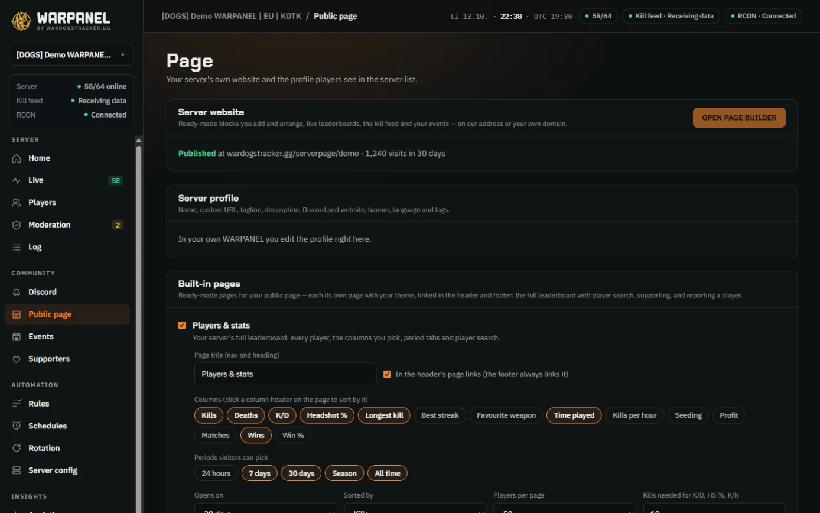Toggle the header's page links checkbox
This screenshot has height=513, width=820.
[x=388, y=374]
